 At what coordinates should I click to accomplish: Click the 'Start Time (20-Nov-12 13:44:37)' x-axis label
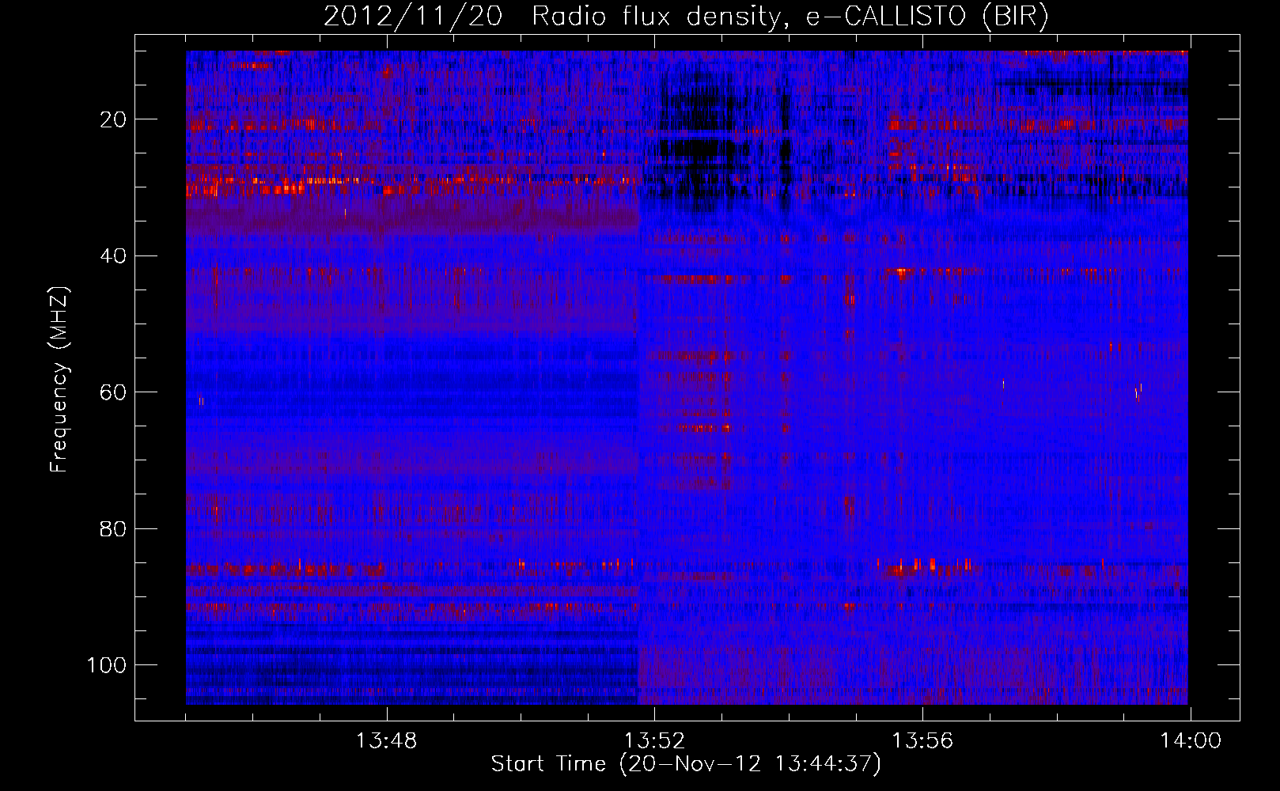click(686, 764)
